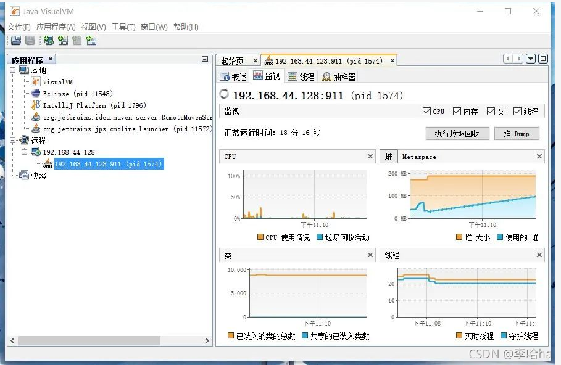The height and width of the screenshot is (365, 561).
Task: Switch to the 线程 tab
Action: point(301,76)
